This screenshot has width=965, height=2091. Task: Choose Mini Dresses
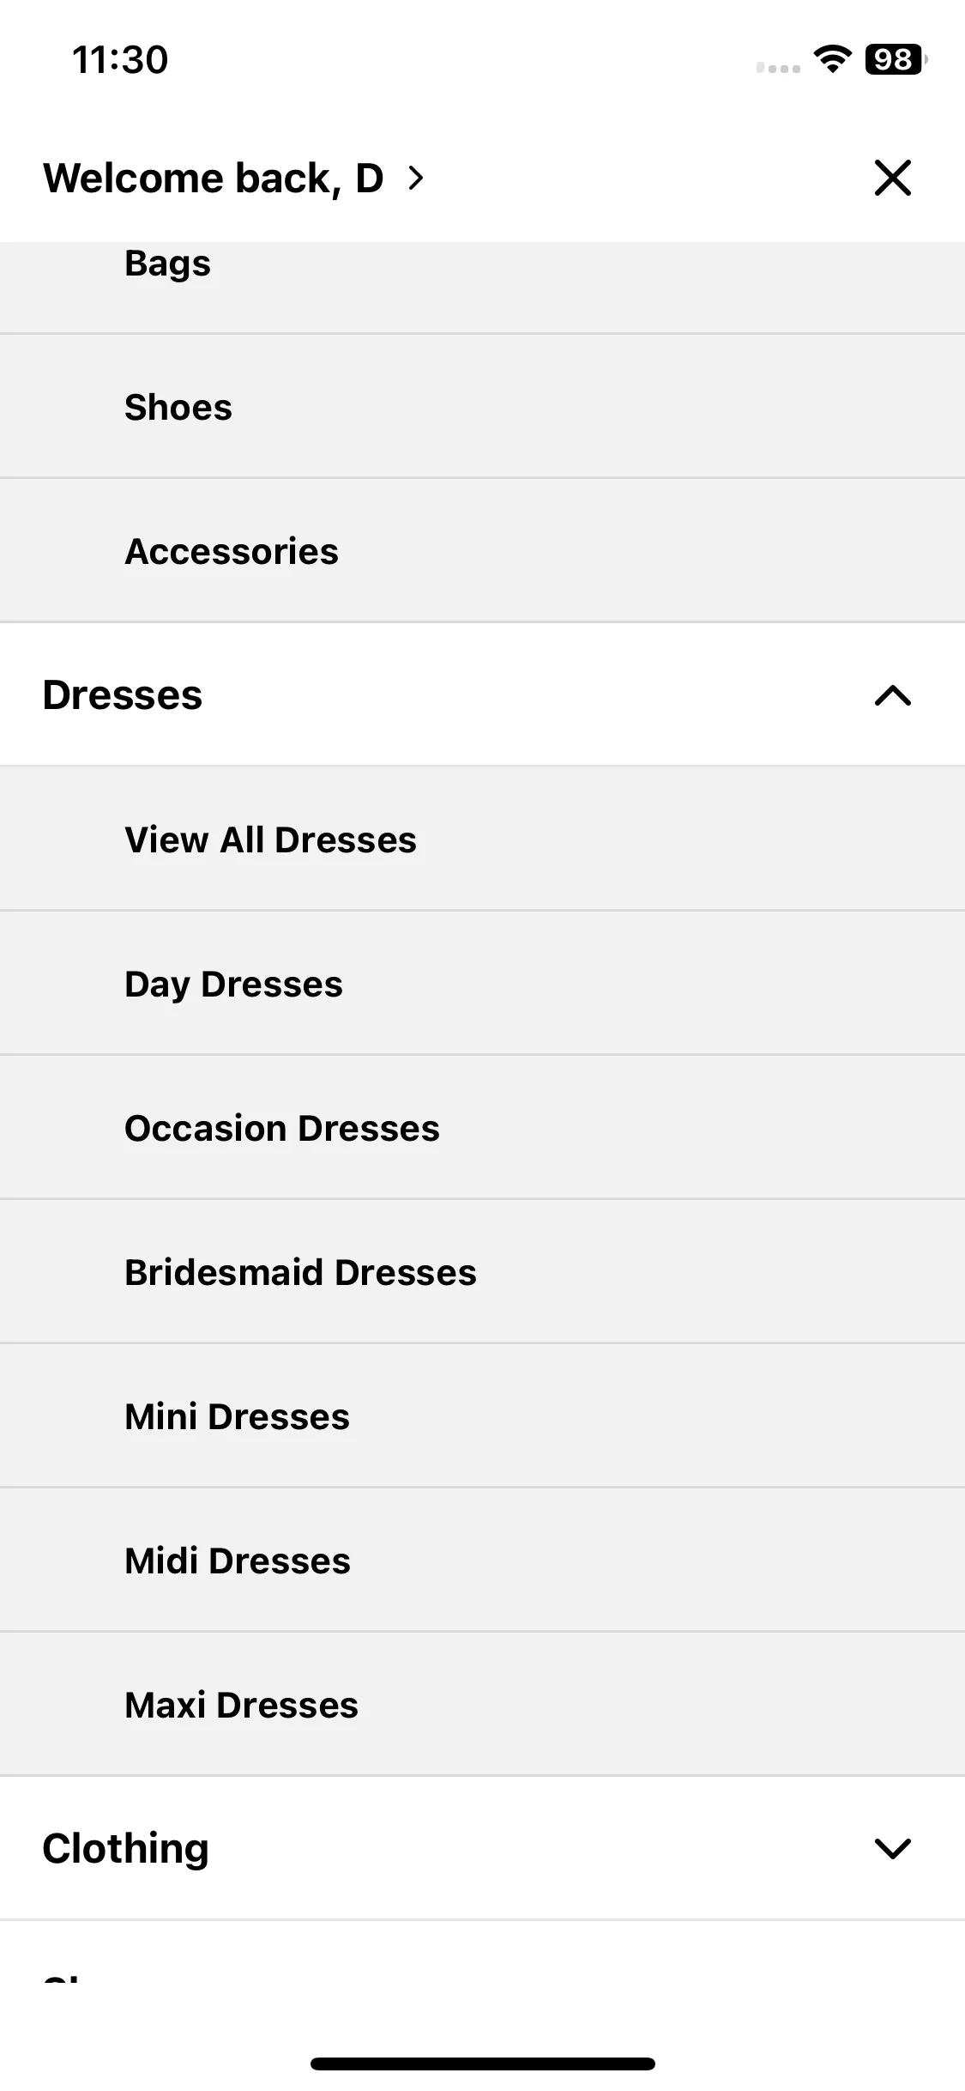pyautogui.click(x=482, y=1416)
